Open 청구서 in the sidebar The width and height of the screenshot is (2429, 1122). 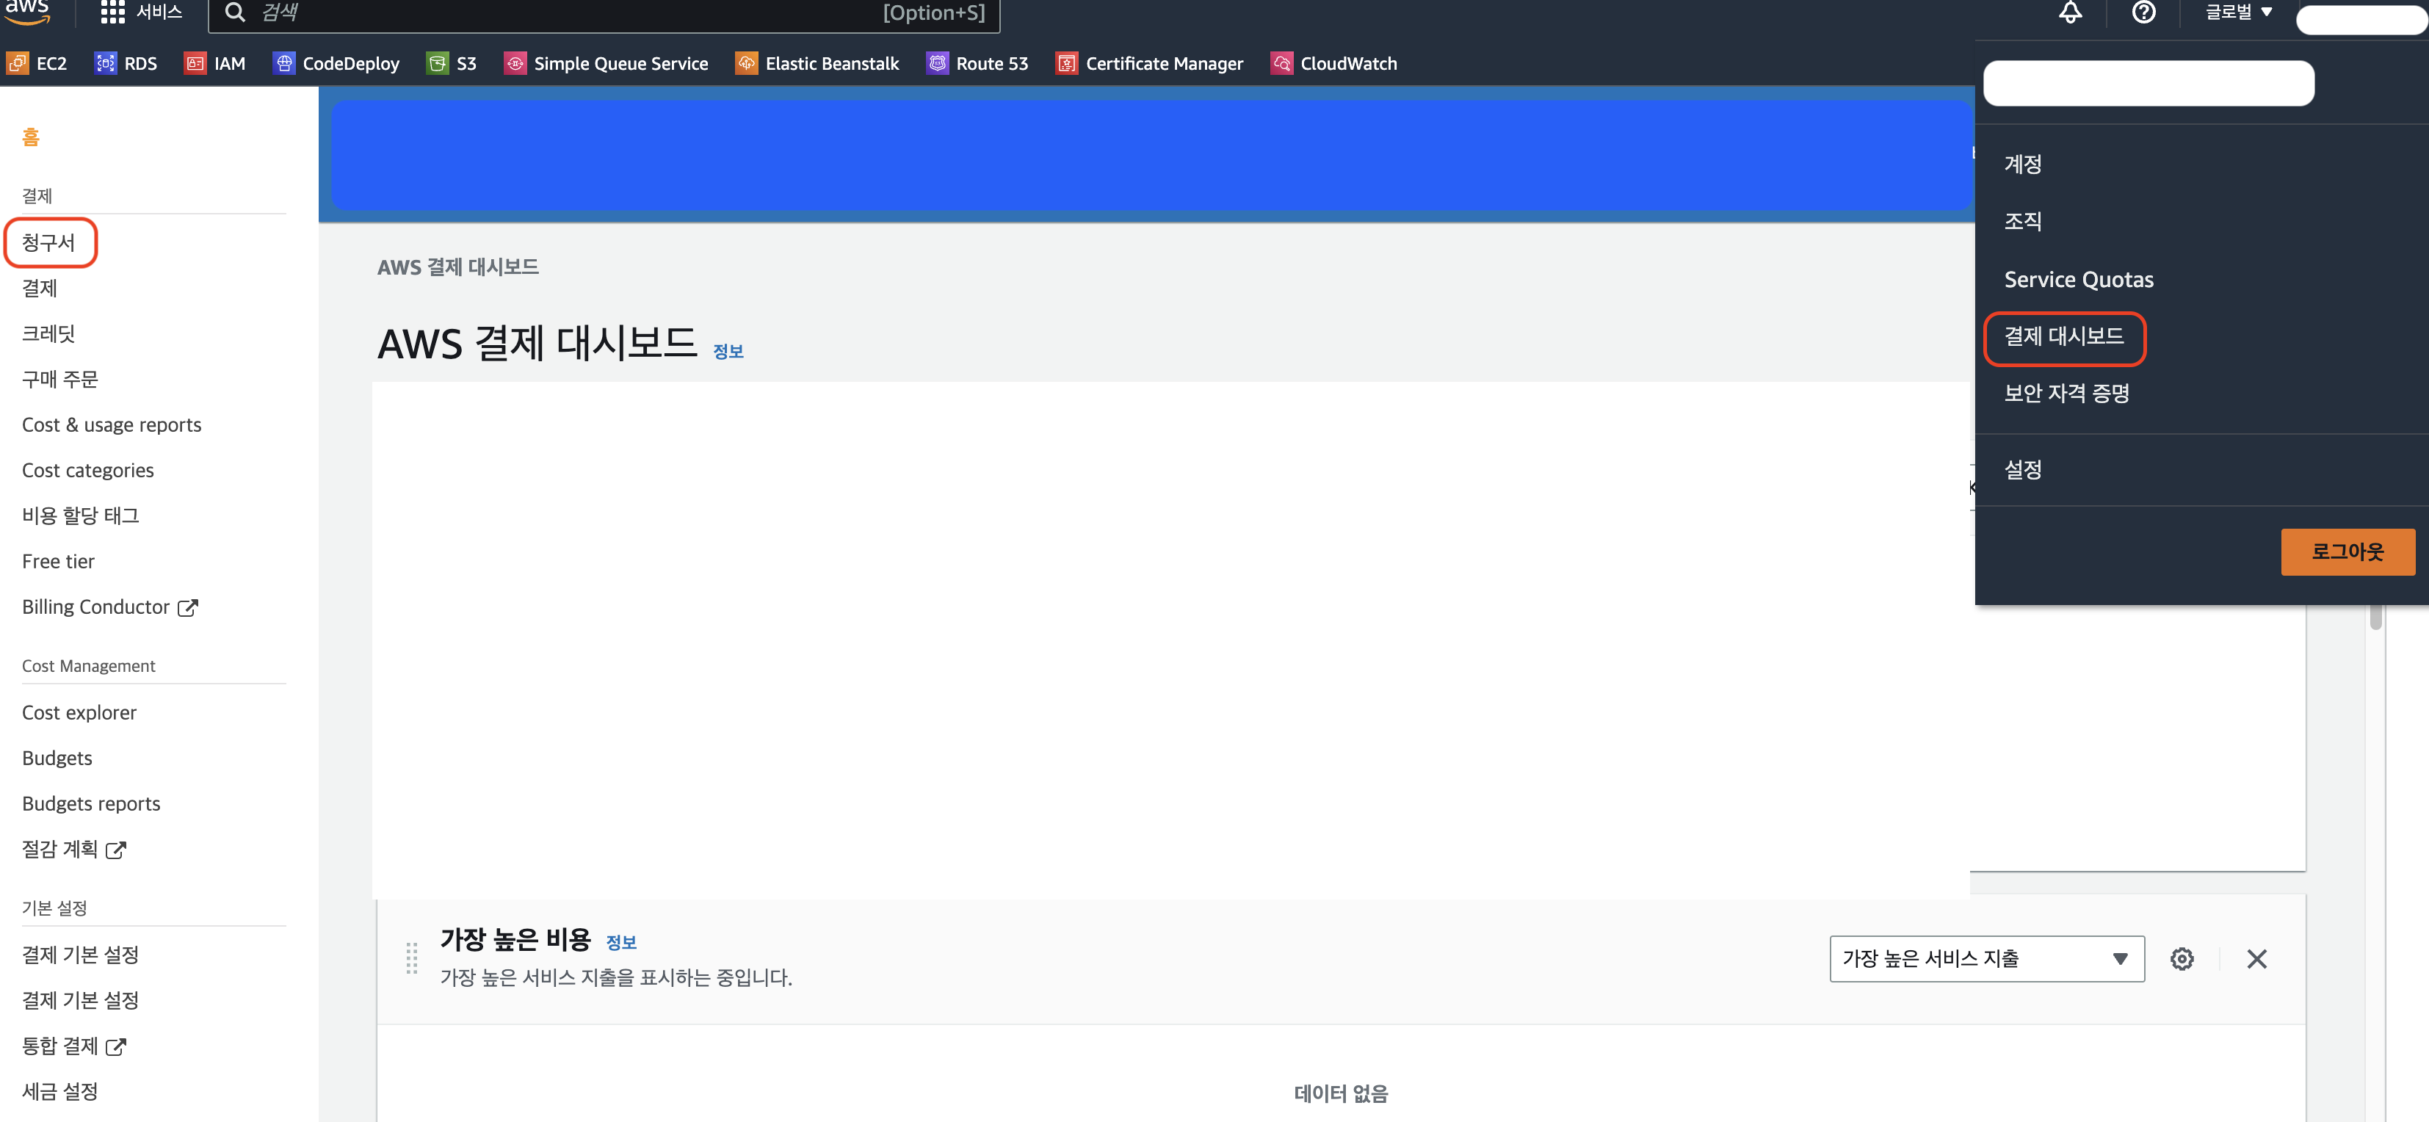pyautogui.click(x=48, y=242)
